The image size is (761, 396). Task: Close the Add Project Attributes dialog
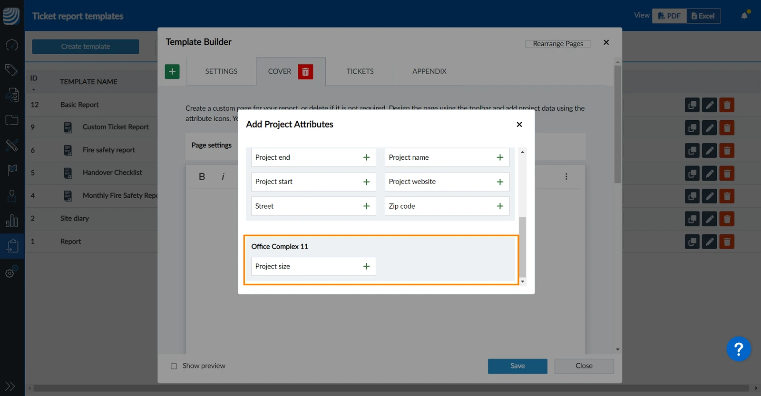pyautogui.click(x=519, y=125)
